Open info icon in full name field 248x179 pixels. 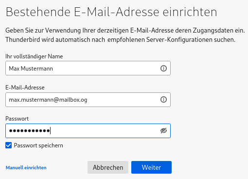pyautogui.click(x=163, y=68)
